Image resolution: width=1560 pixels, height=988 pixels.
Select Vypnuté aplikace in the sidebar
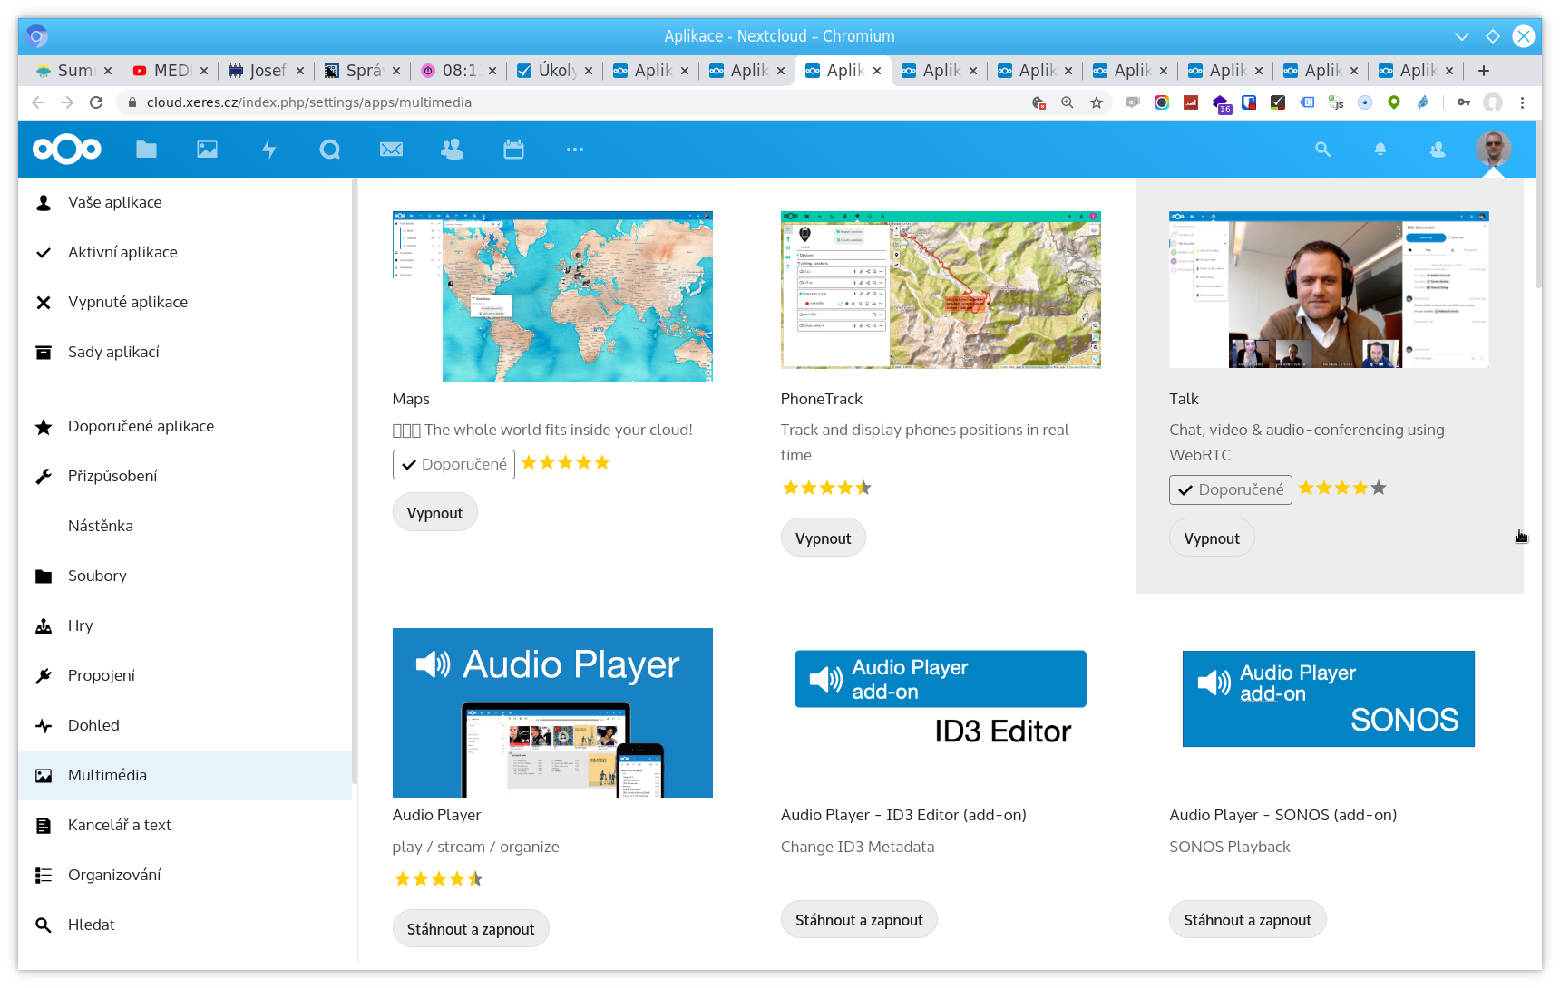(128, 302)
